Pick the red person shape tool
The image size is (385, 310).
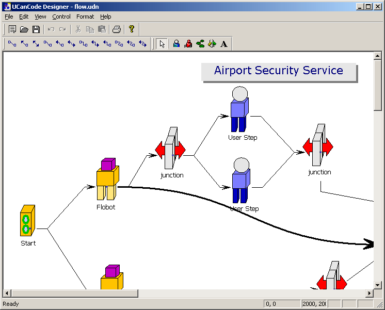[x=188, y=44]
